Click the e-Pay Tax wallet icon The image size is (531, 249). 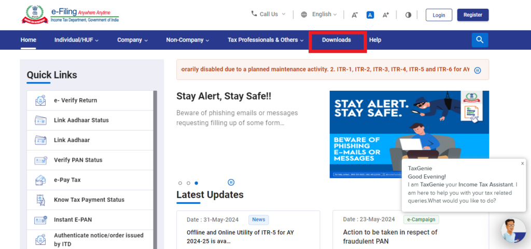[x=40, y=180]
